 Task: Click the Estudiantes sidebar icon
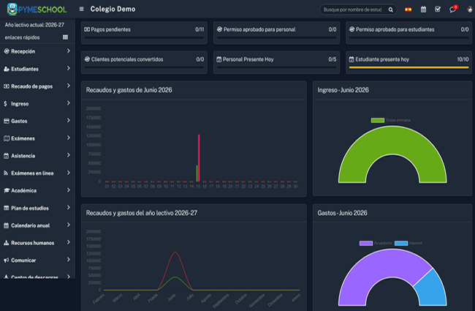[7, 69]
